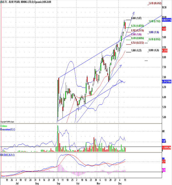Click the 0.000 (8.26) extension label
This screenshot has width=172, height=185.
click(154, 50)
